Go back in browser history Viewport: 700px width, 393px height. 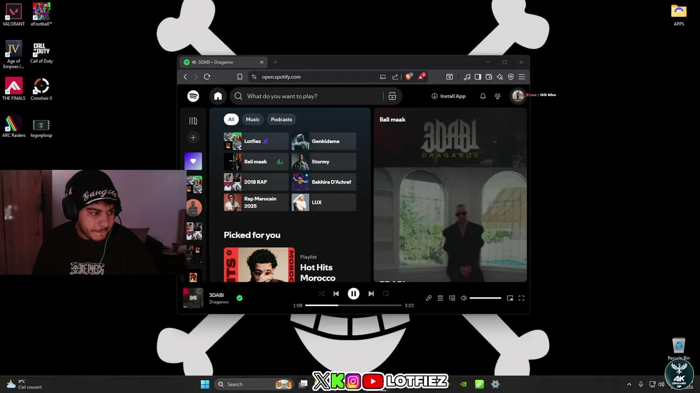point(185,77)
